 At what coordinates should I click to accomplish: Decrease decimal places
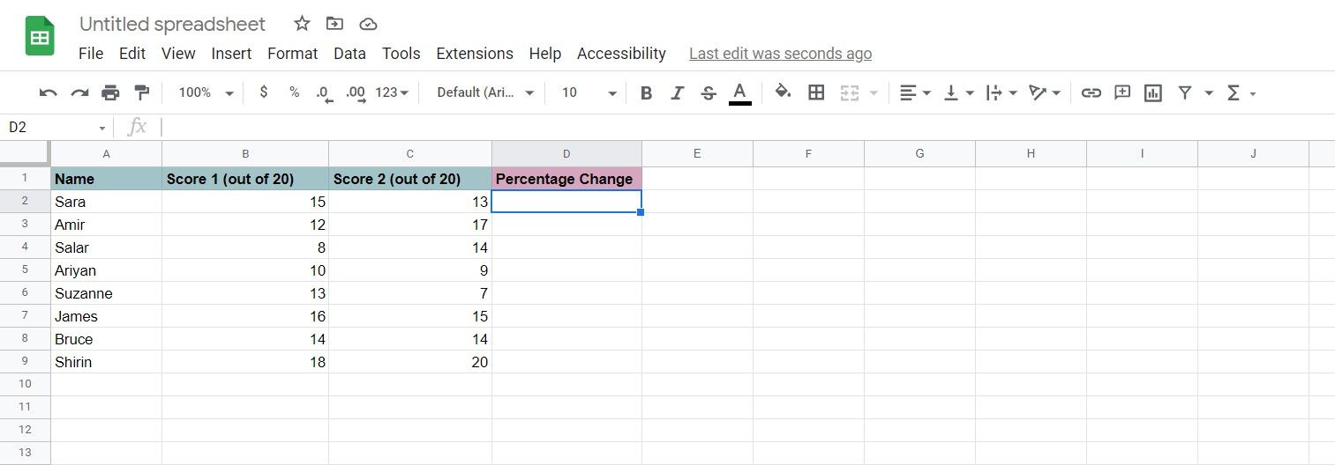(325, 92)
